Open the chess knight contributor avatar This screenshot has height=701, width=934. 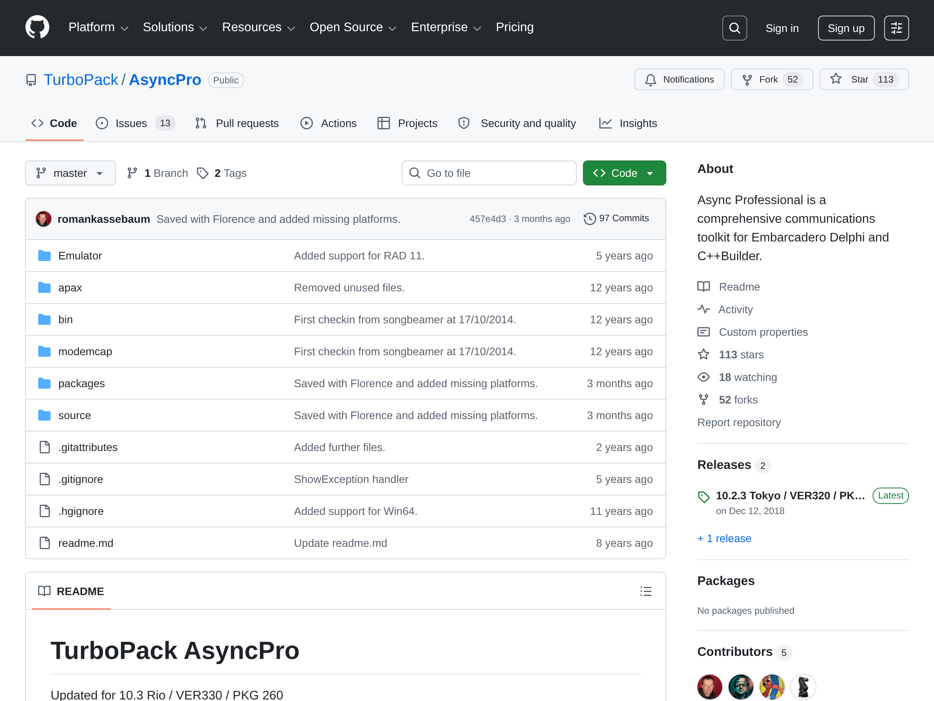pos(803,687)
